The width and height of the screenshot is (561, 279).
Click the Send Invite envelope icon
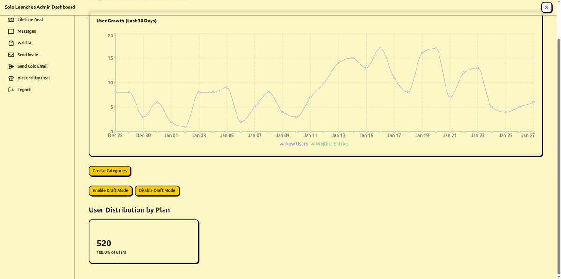11,55
